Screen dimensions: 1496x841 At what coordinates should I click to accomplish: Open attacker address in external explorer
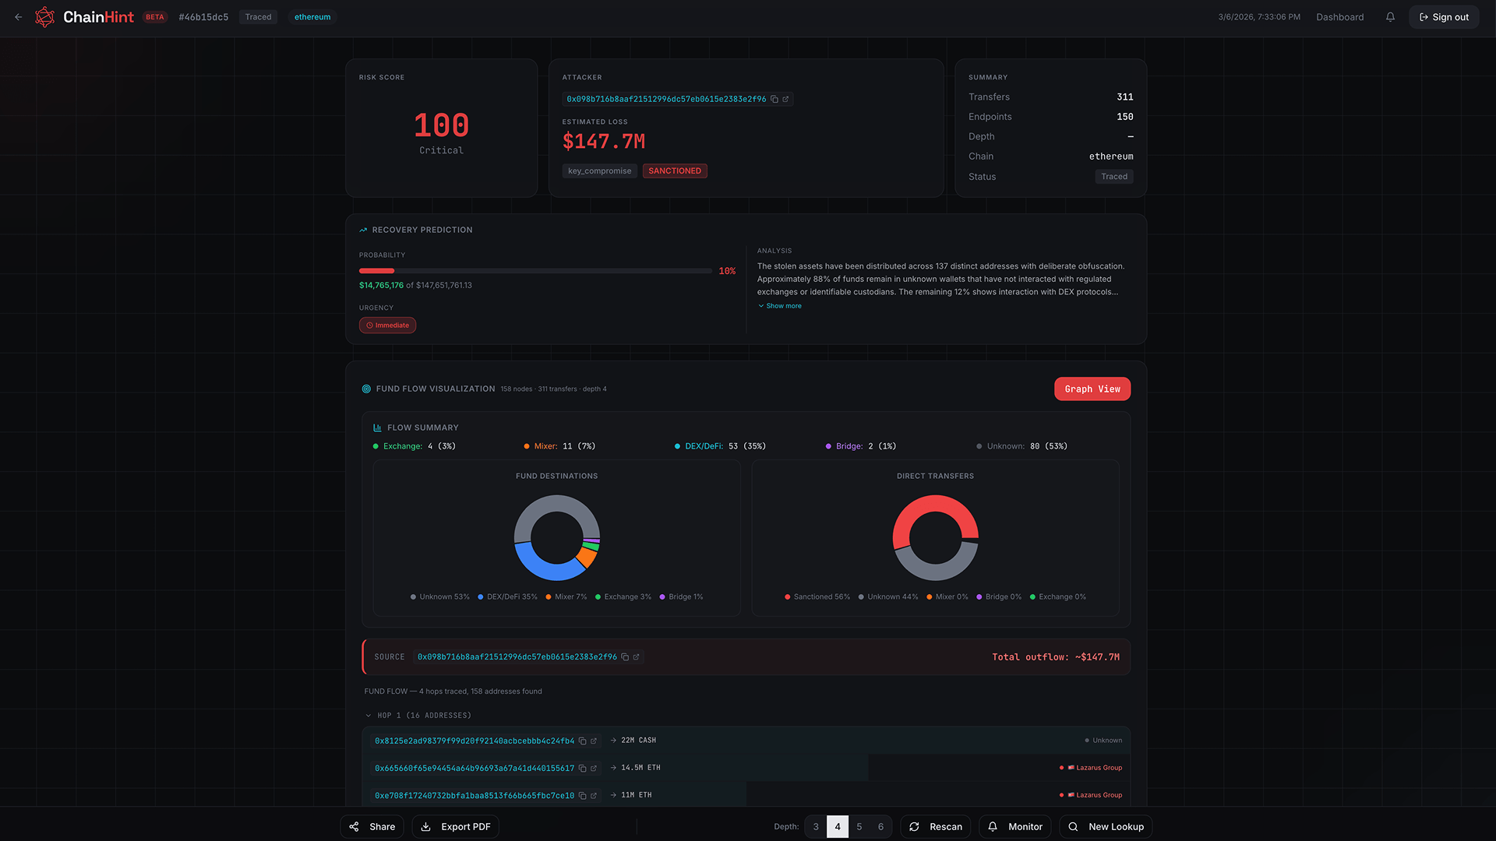click(x=785, y=100)
